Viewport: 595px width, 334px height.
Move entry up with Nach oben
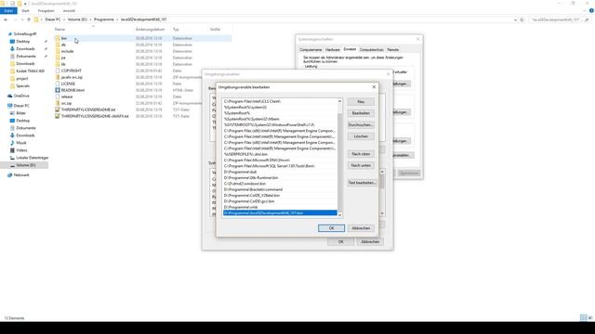(x=361, y=154)
